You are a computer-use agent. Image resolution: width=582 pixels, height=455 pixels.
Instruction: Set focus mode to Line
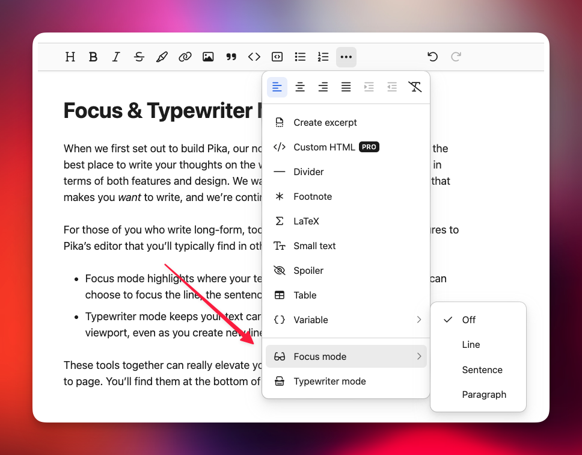[x=478, y=345]
